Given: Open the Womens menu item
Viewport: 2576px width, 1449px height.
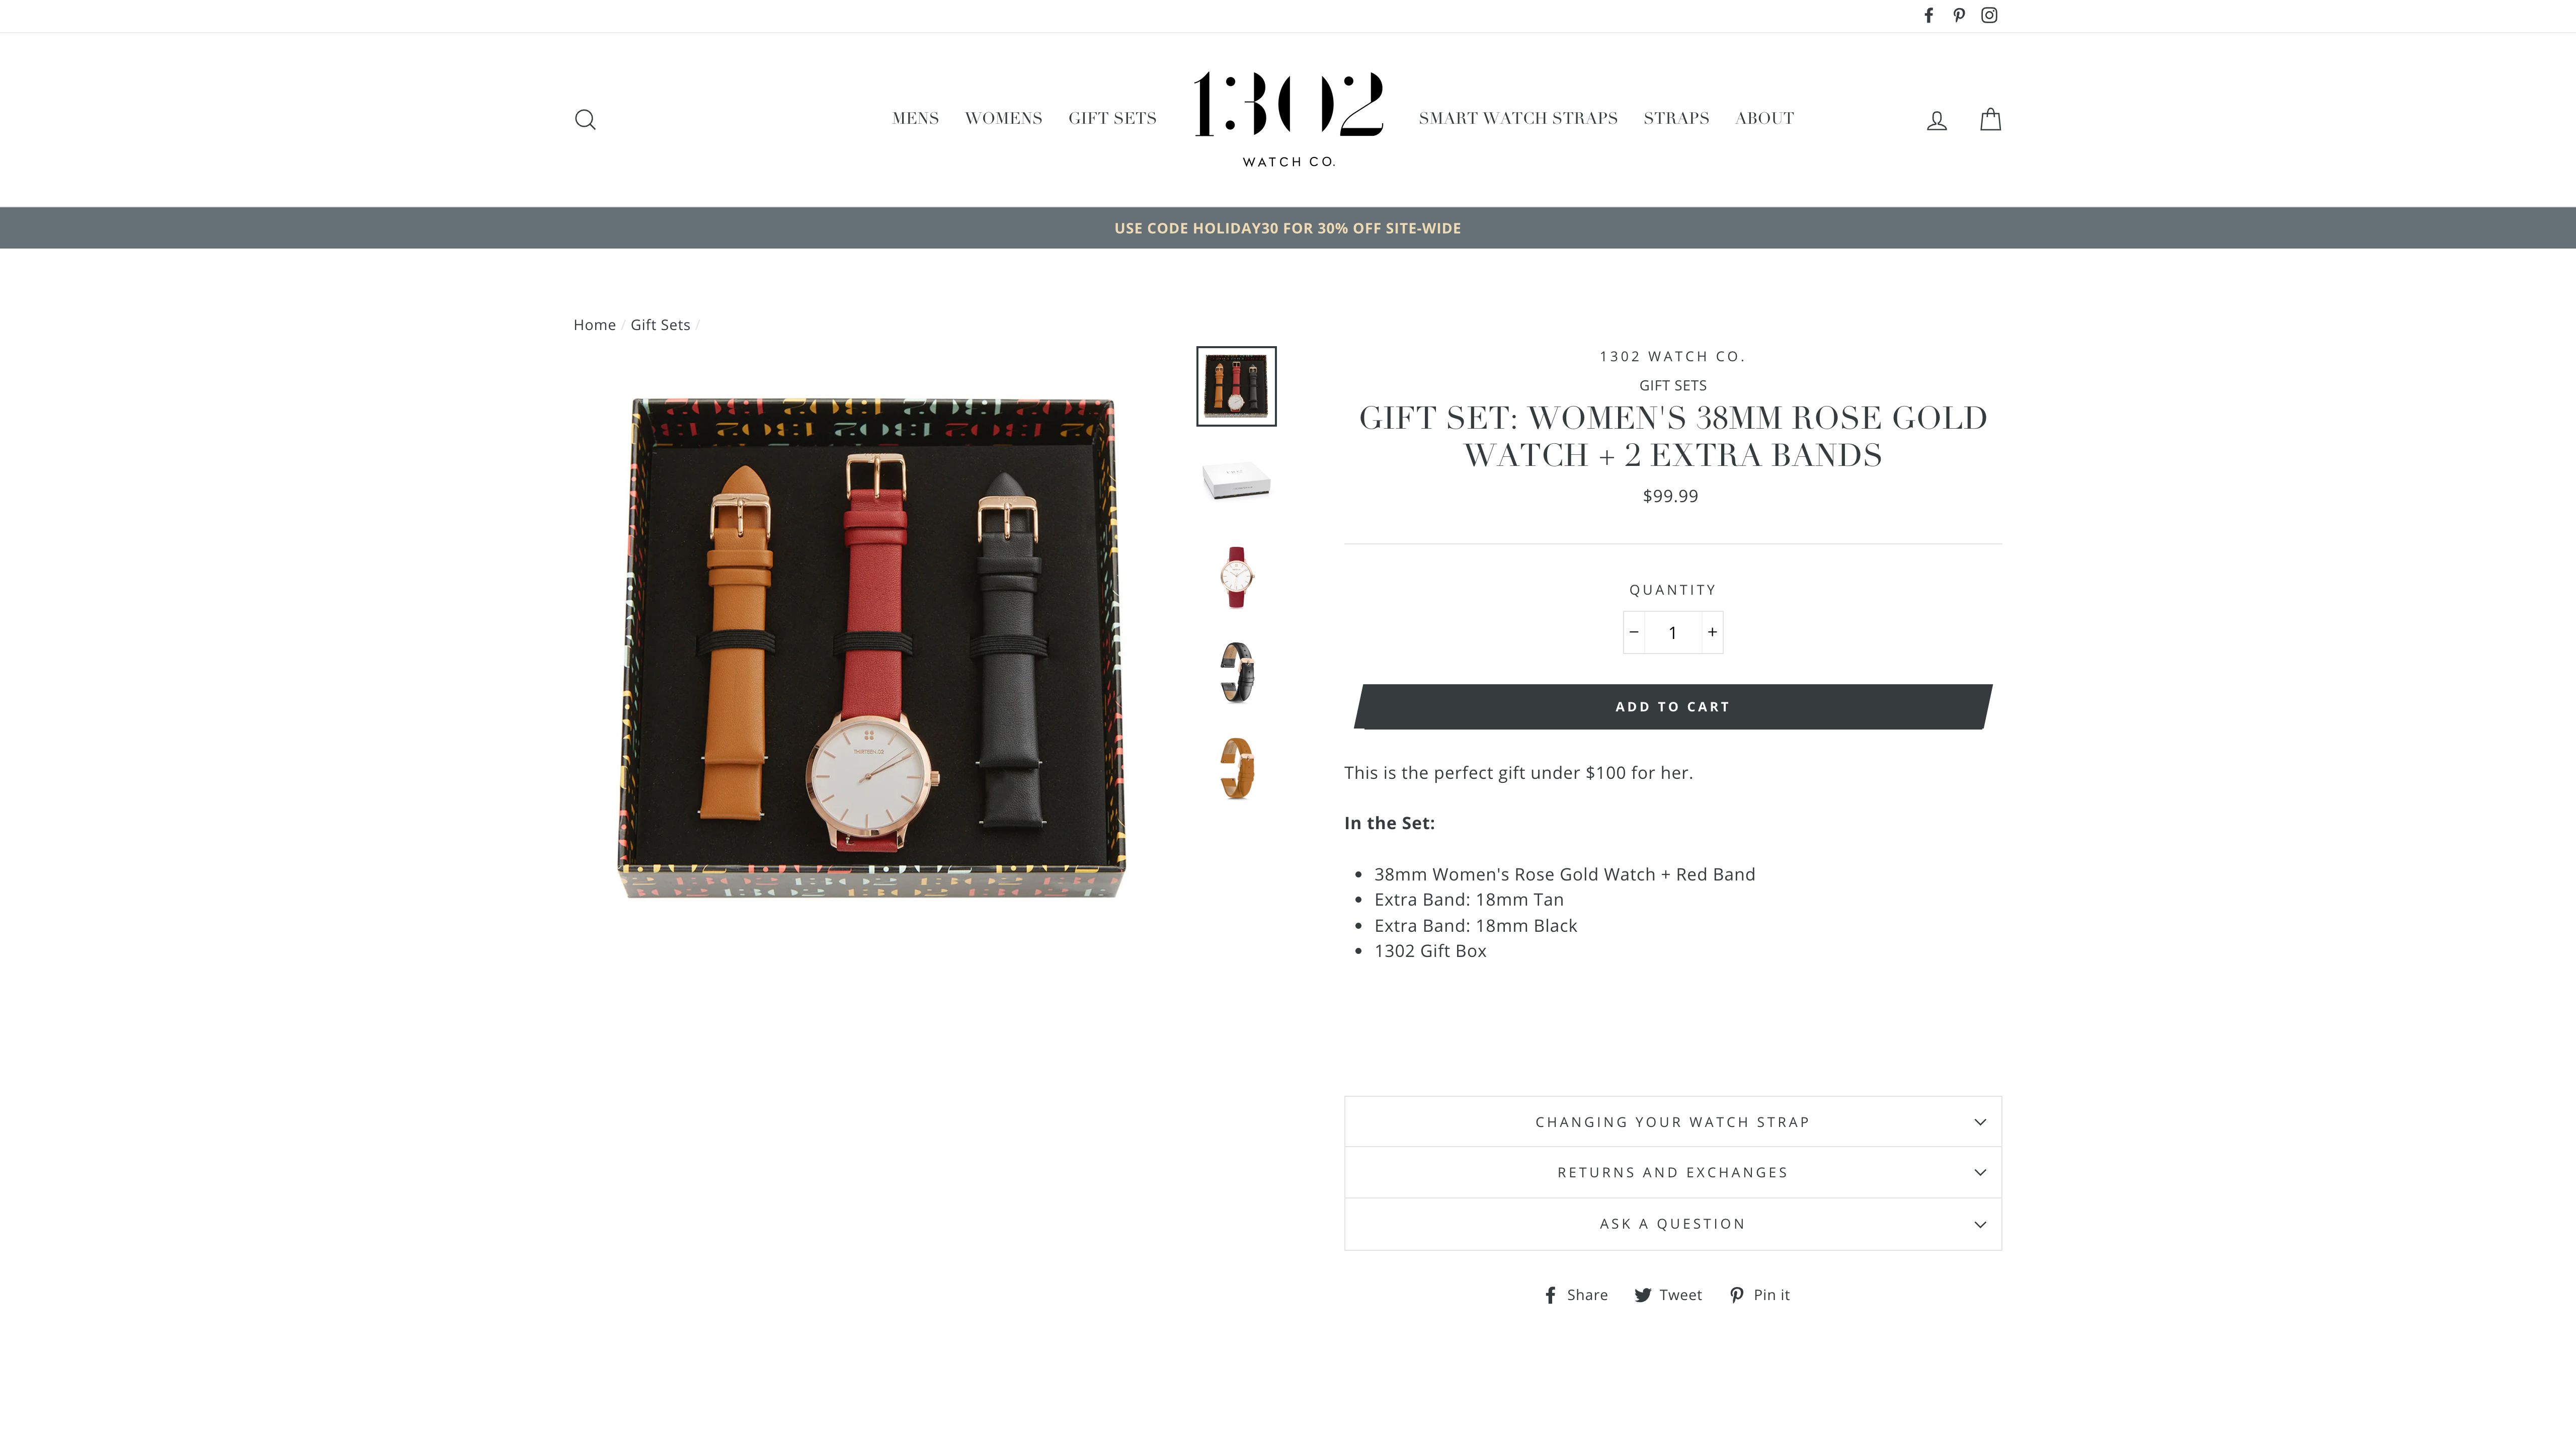Looking at the screenshot, I should point(1003,118).
